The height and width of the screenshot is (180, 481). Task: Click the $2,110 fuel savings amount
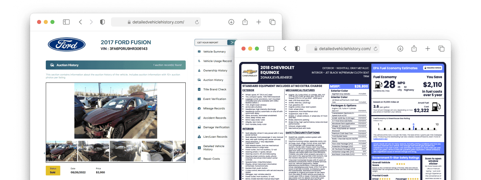click(x=432, y=85)
